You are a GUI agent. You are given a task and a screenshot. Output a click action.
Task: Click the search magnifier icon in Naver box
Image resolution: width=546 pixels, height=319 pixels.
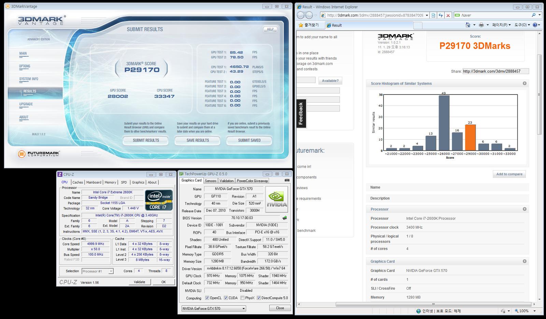point(534,15)
